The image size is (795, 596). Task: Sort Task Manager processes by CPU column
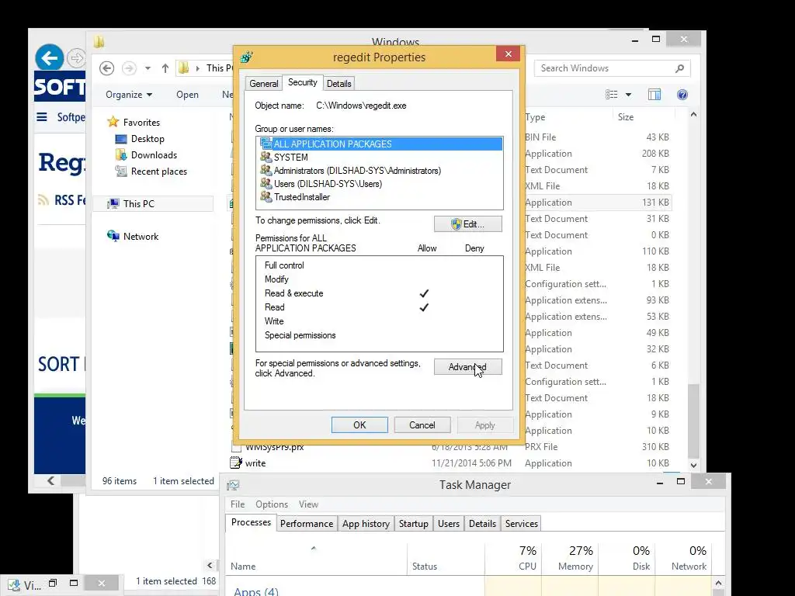pos(513,558)
